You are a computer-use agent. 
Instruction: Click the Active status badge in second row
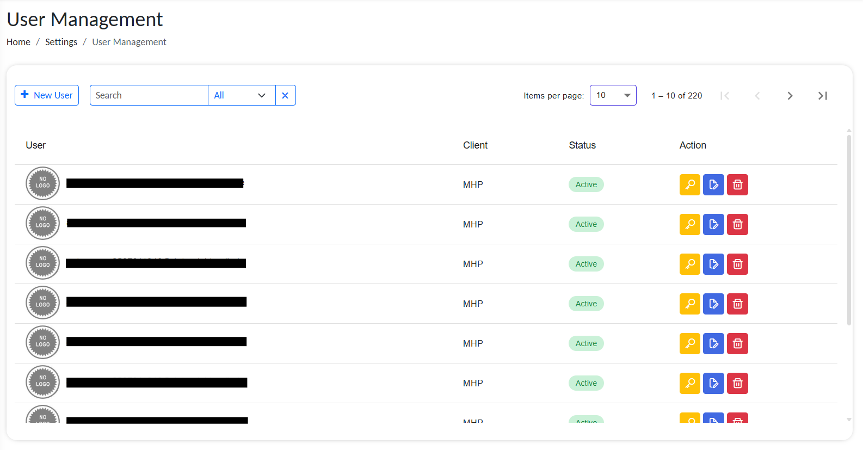(x=586, y=224)
